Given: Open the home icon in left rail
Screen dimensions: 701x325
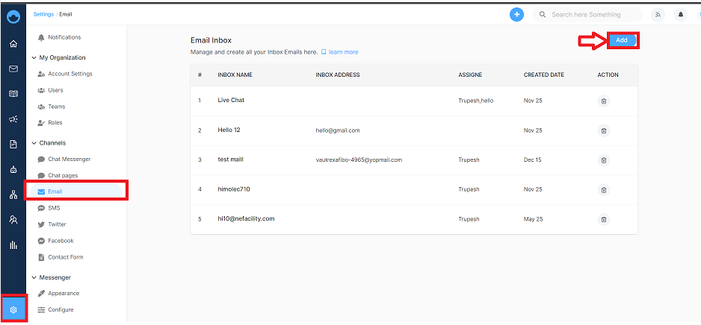Looking at the screenshot, I should coord(13,44).
